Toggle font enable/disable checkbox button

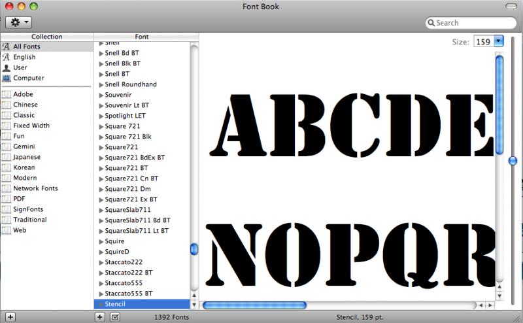coord(115,316)
